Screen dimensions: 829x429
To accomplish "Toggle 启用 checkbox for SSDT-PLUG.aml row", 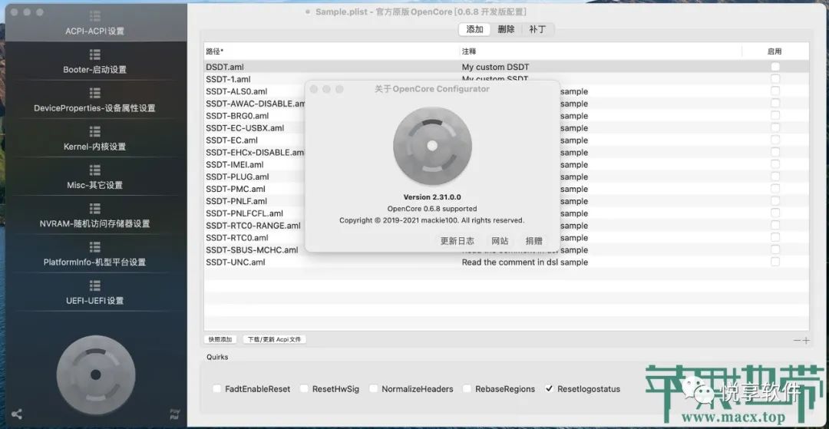I will pos(775,177).
